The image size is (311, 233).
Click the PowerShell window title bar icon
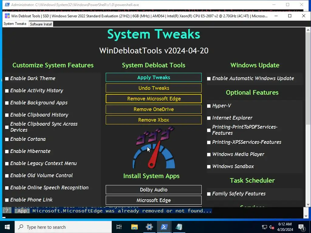tap(7, 5)
